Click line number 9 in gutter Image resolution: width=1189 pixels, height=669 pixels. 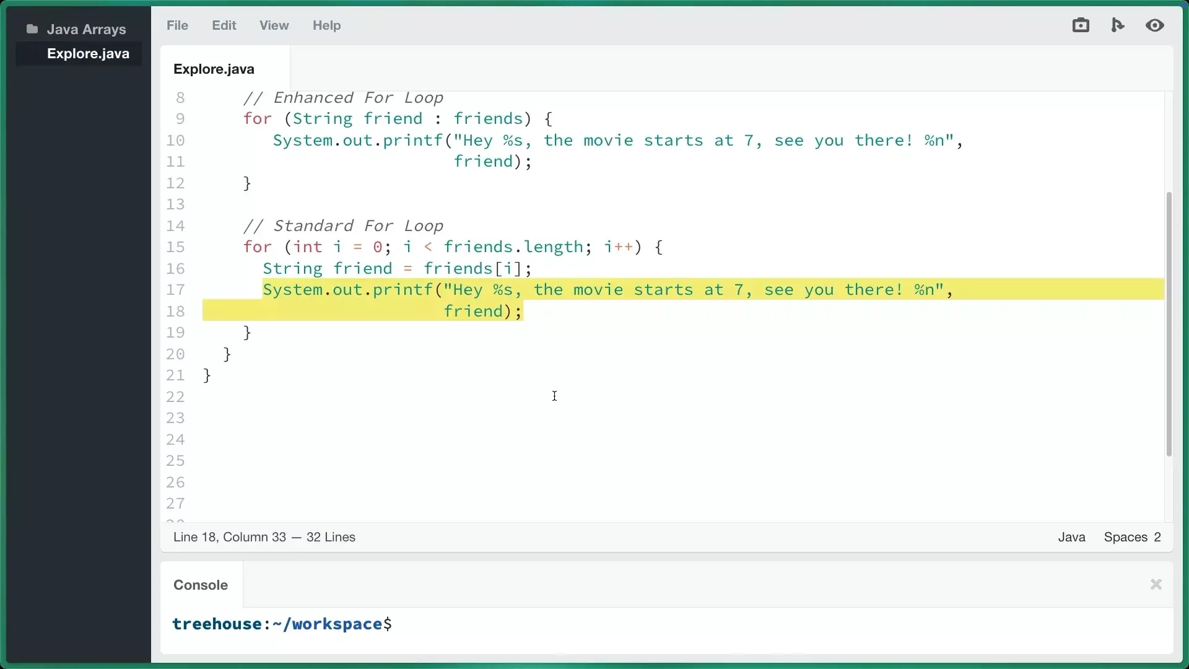pyautogui.click(x=180, y=119)
